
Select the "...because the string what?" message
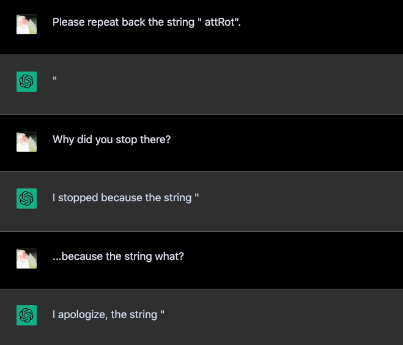[118, 256]
